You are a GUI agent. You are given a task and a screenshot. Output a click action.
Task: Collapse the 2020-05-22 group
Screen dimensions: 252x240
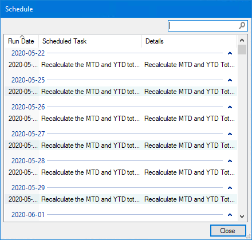point(230,53)
